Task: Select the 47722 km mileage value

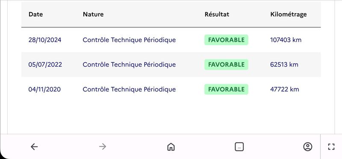Action: (284, 89)
